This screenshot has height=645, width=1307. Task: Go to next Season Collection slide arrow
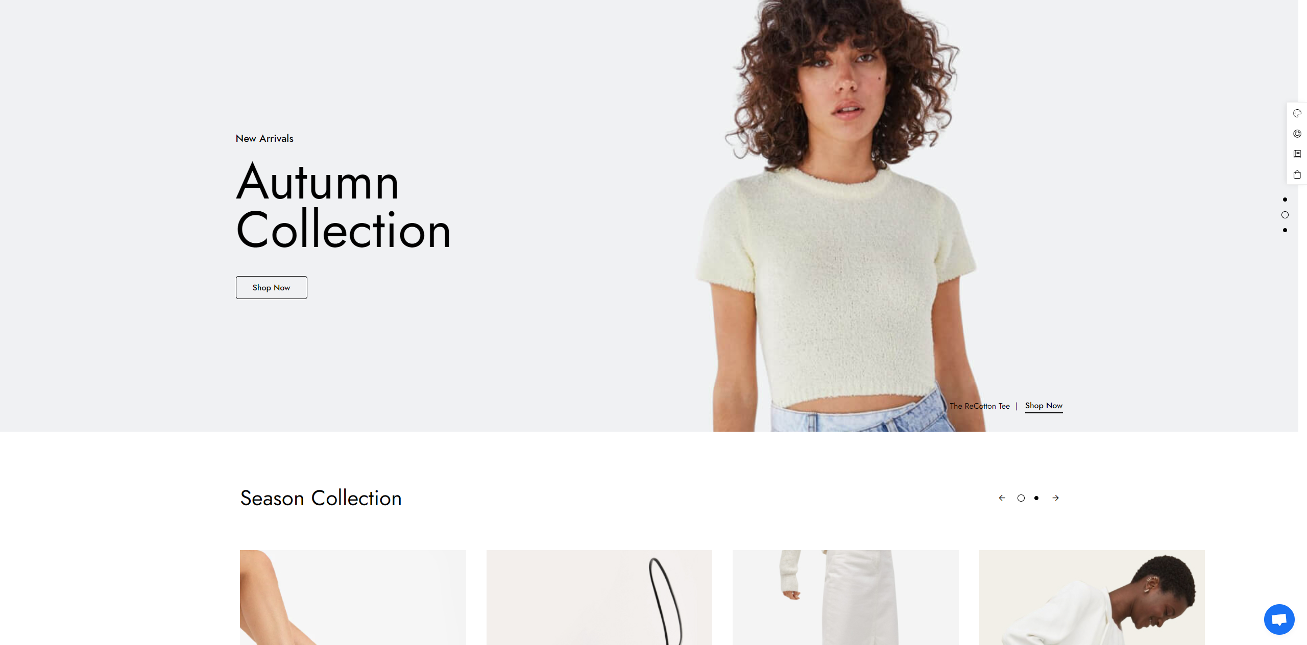pos(1055,498)
